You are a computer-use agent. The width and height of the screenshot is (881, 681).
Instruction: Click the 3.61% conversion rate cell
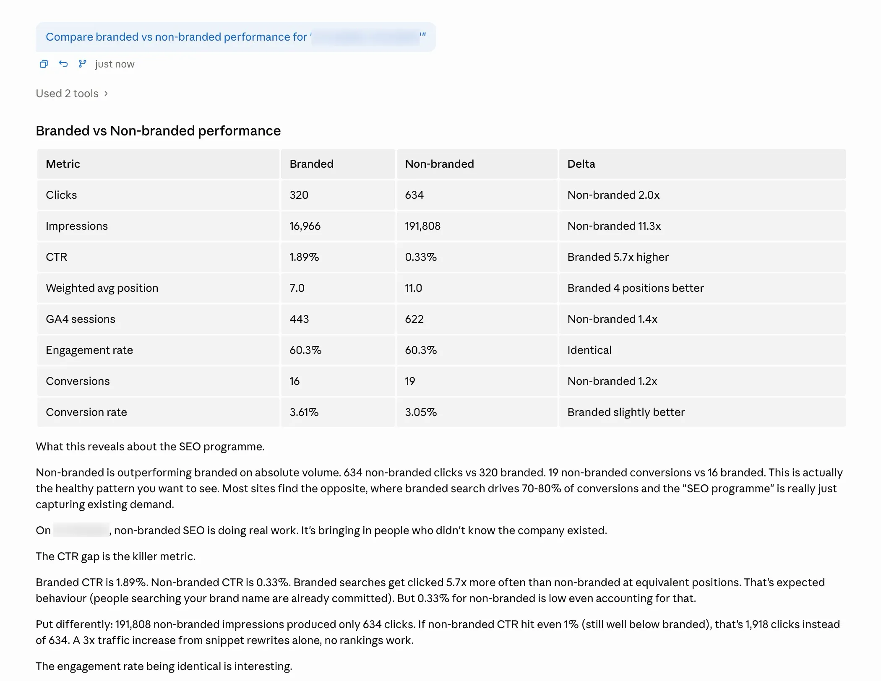tap(304, 412)
